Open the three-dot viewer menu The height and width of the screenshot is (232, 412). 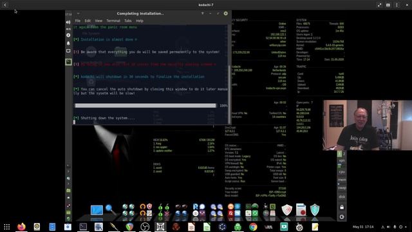tap(397, 5)
